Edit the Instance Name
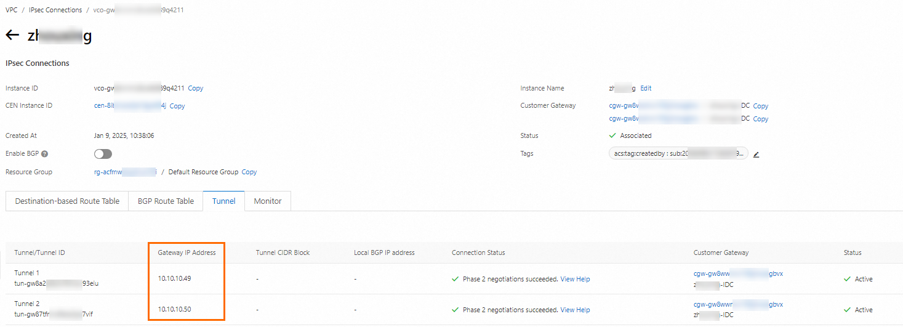903x327 pixels. click(x=646, y=89)
